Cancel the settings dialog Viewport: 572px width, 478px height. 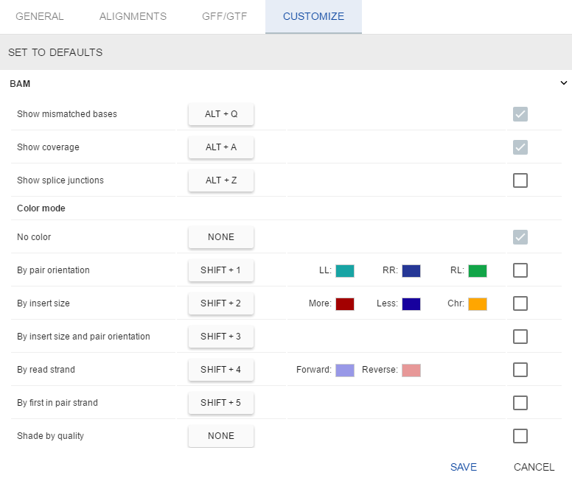click(x=534, y=467)
